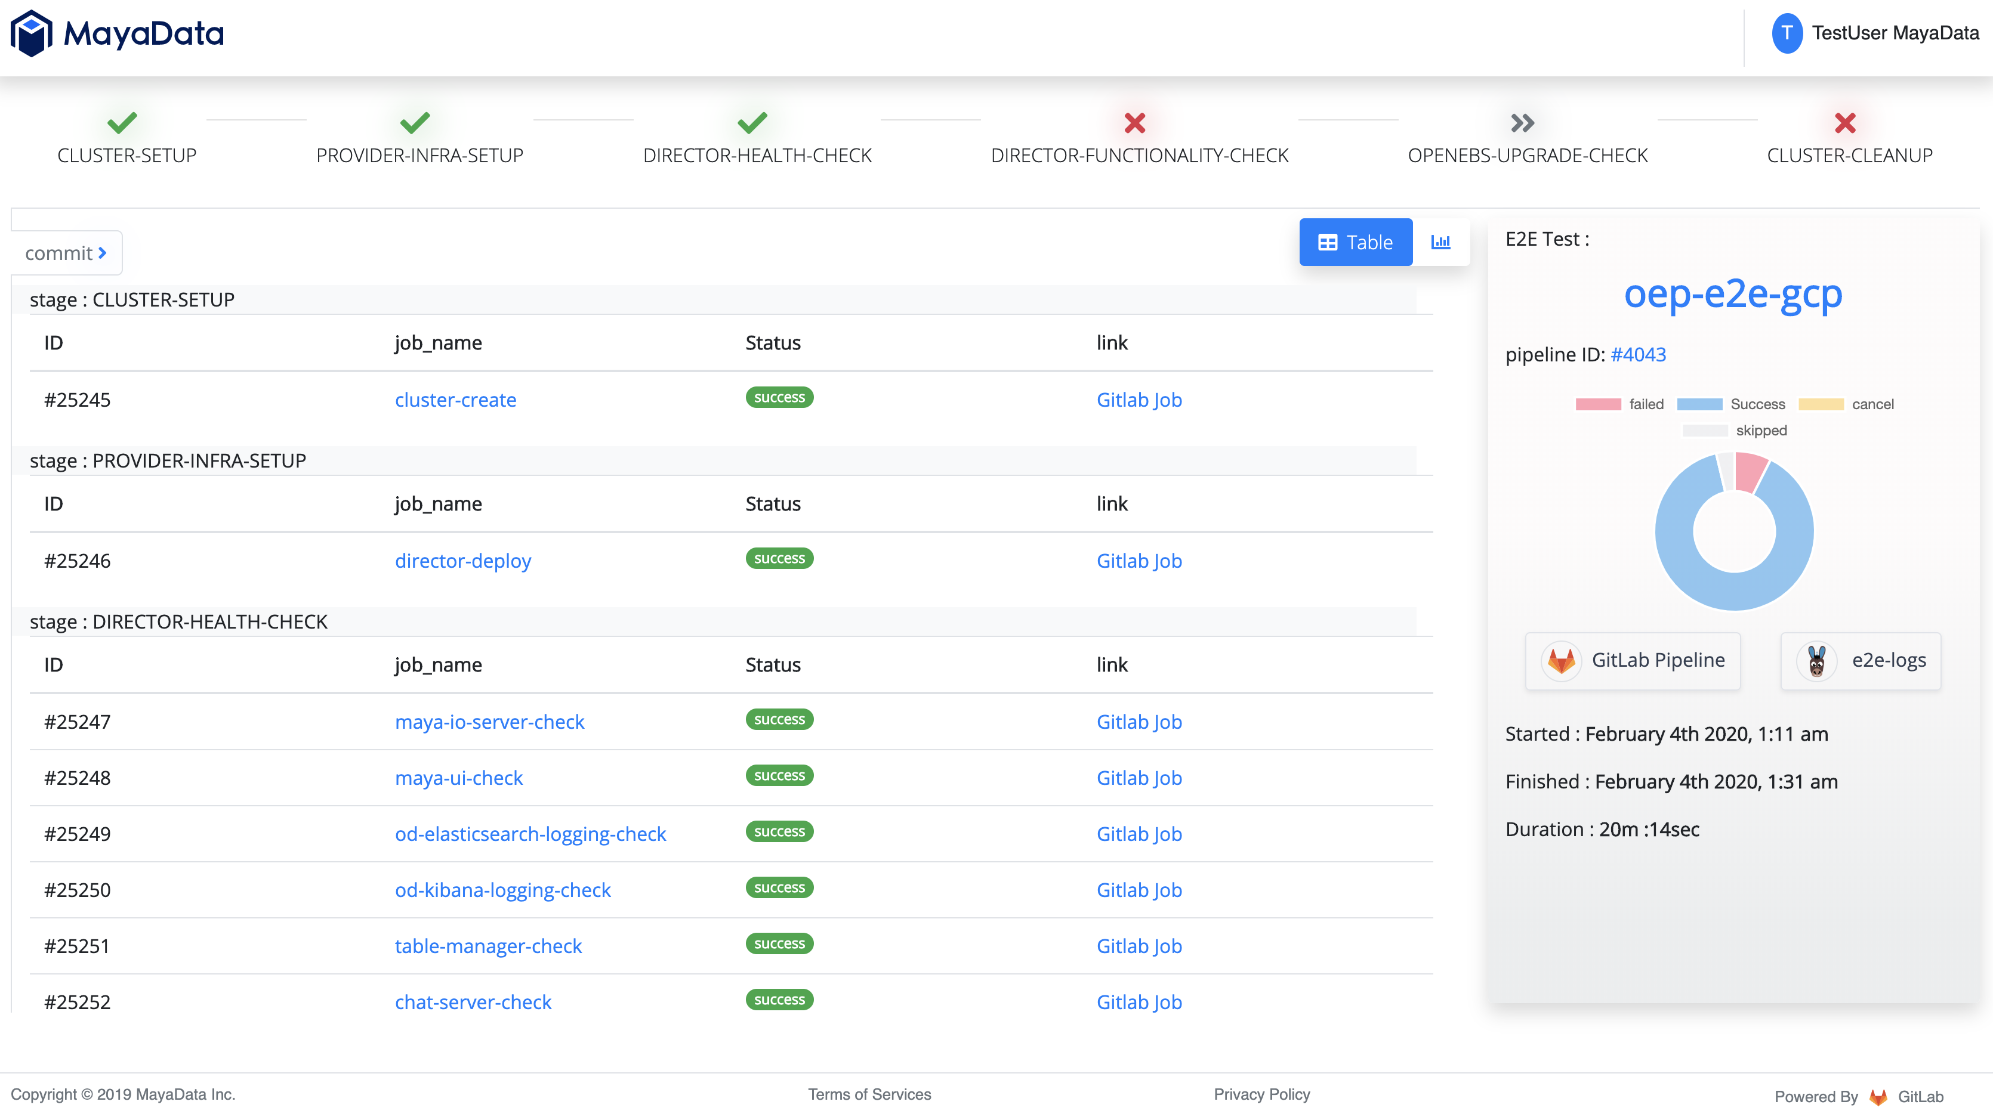Image resolution: width=1993 pixels, height=1120 pixels.
Task: Open the cluster-create job link
Action: pos(455,400)
